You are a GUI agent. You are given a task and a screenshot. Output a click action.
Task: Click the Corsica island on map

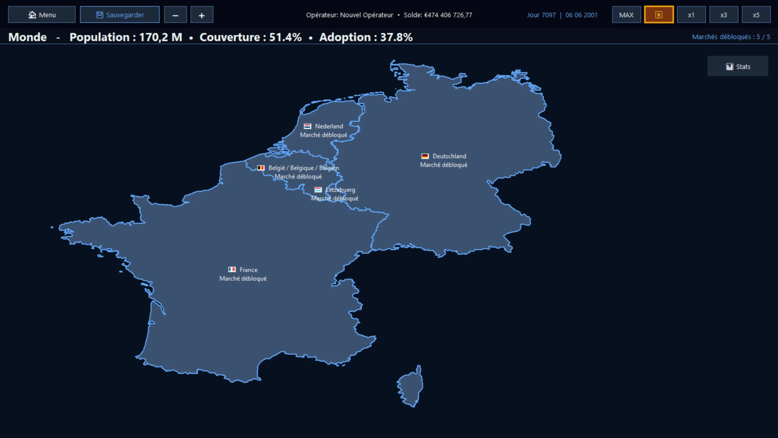[411, 386]
